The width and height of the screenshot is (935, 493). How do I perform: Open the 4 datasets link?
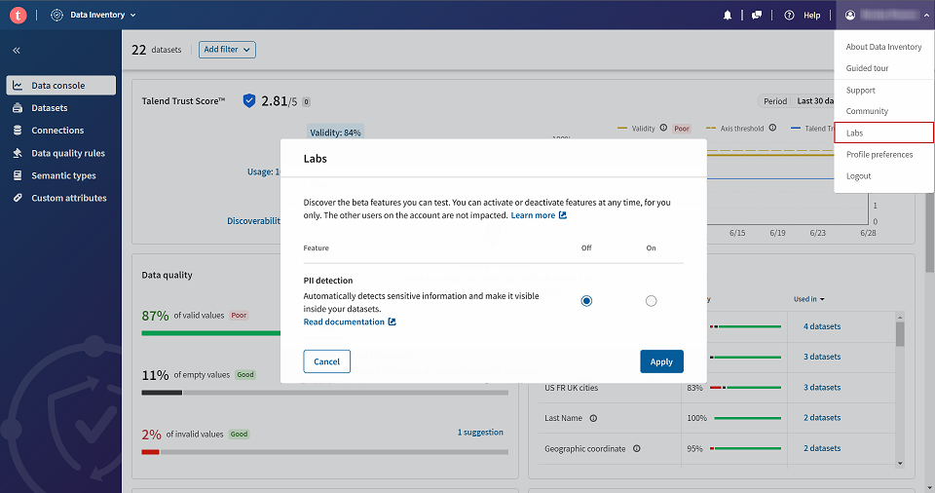822,326
